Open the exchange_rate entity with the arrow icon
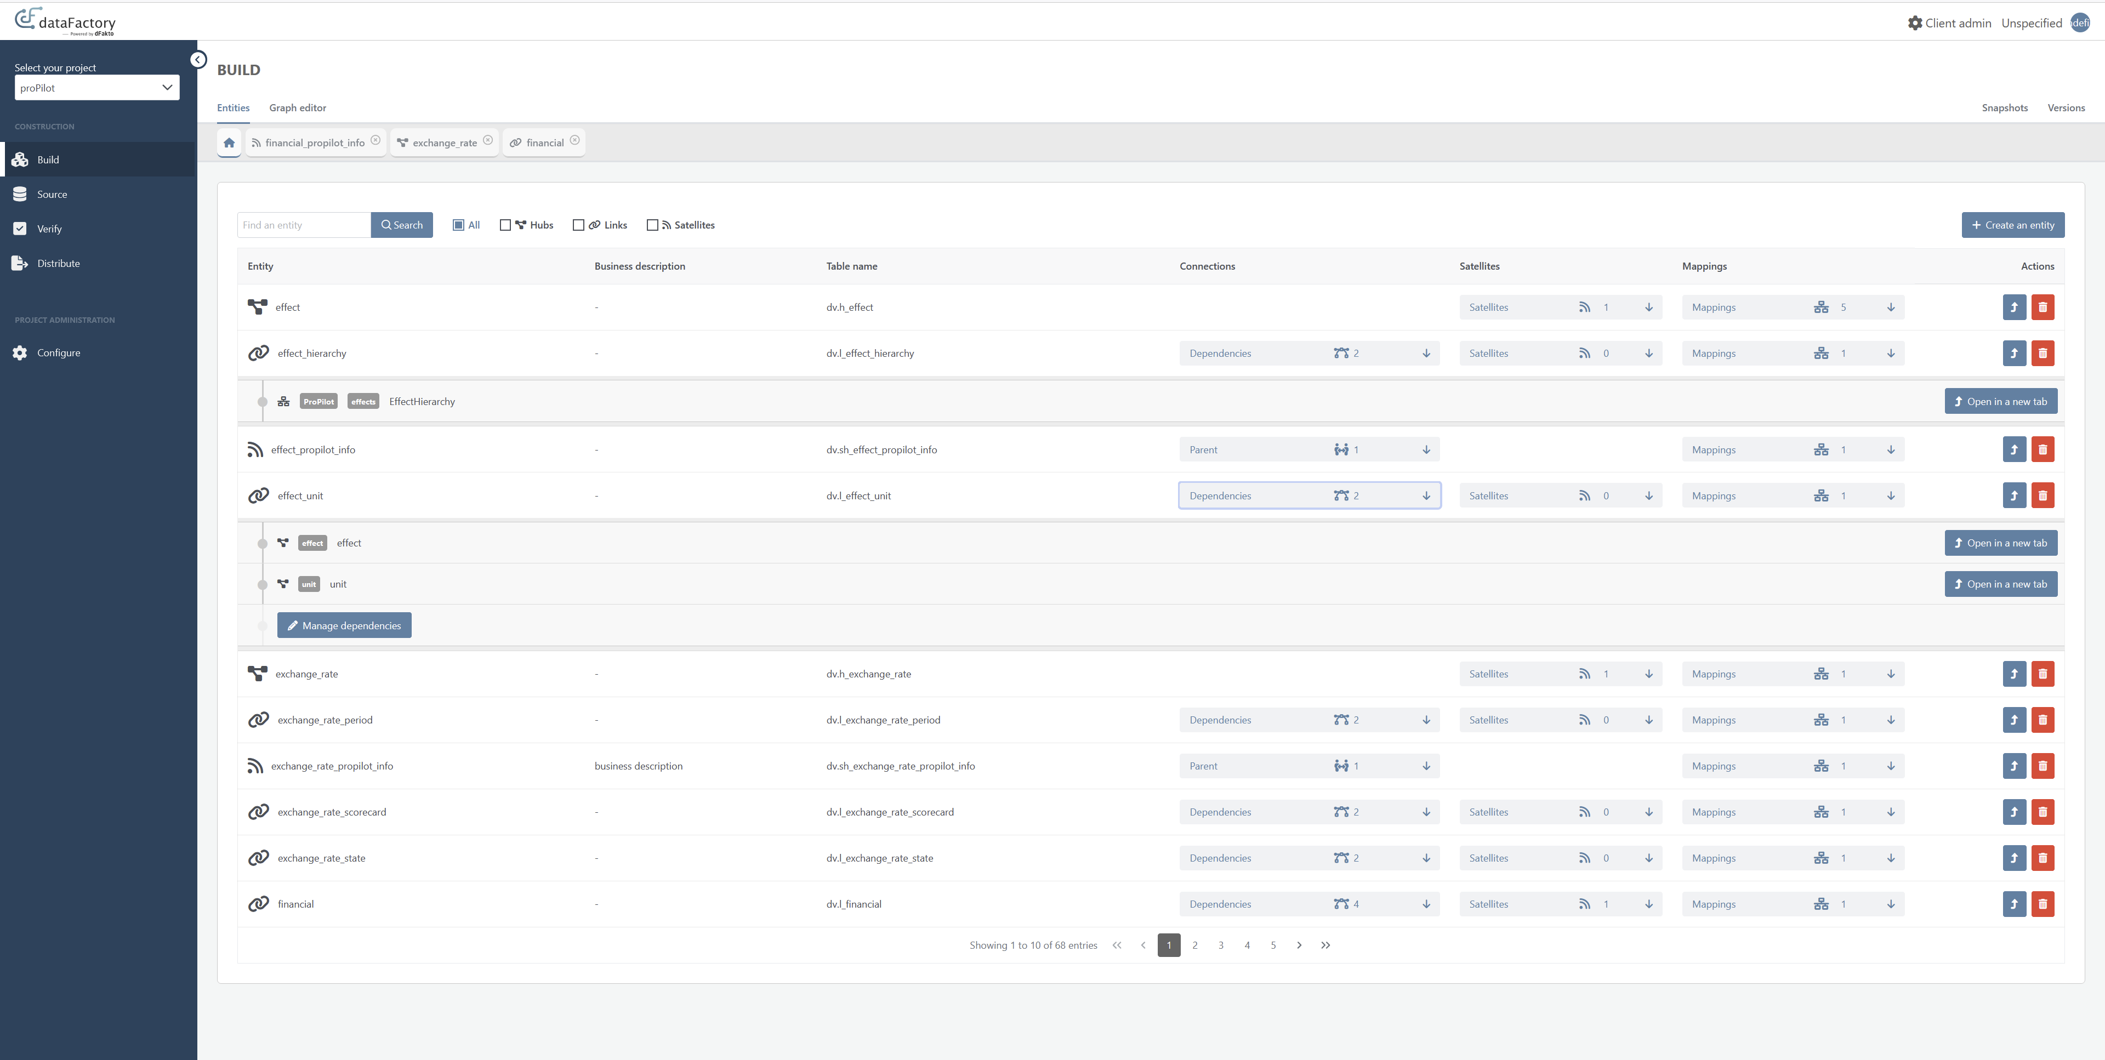 tap(2013, 674)
